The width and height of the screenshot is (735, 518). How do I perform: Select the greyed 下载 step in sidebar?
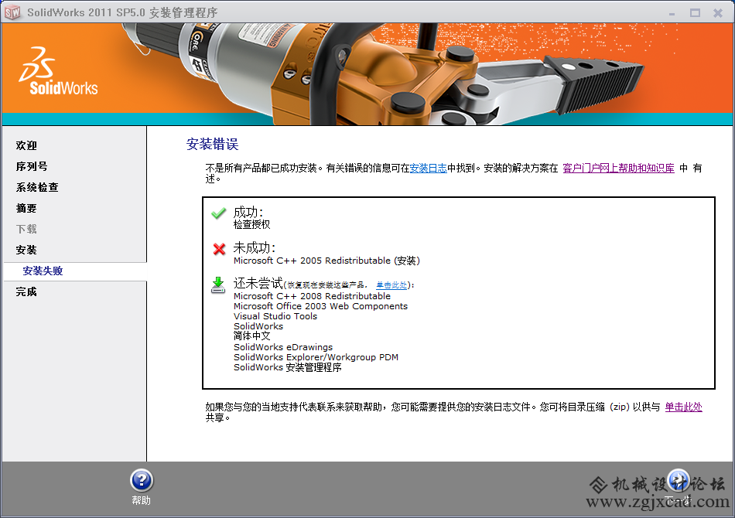point(26,229)
